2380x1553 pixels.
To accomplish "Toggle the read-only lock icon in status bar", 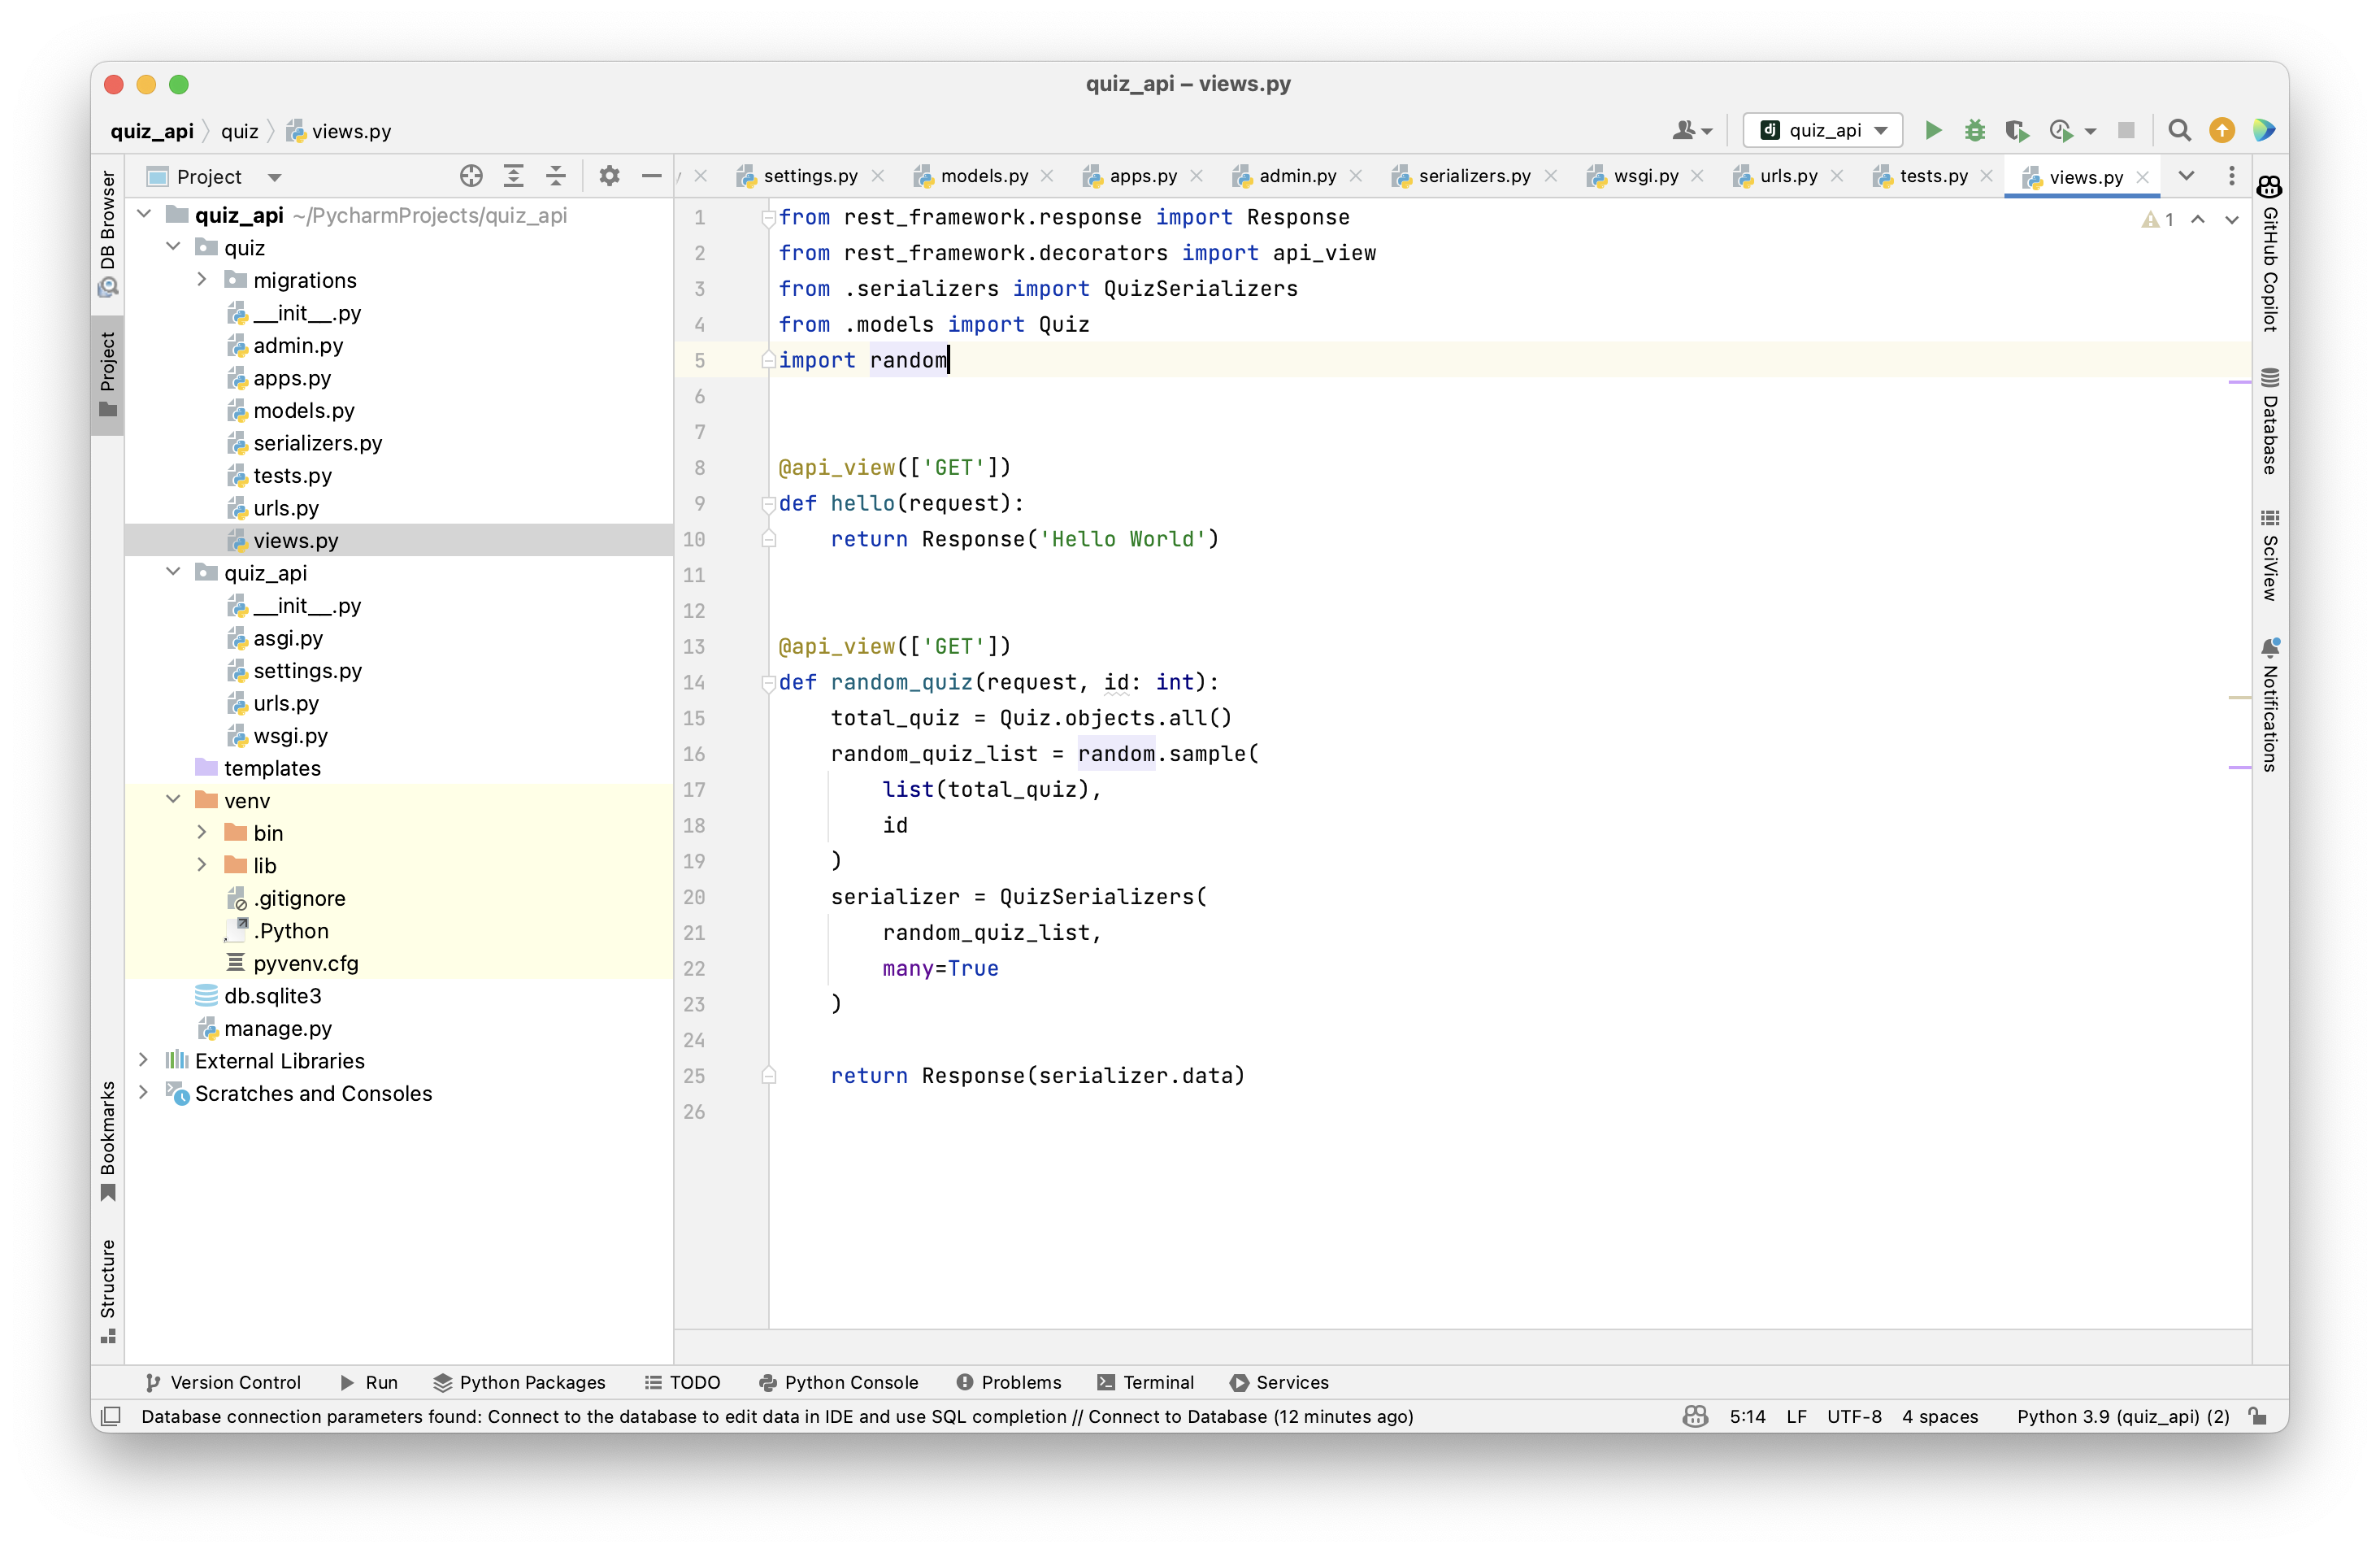I will [2258, 1416].
